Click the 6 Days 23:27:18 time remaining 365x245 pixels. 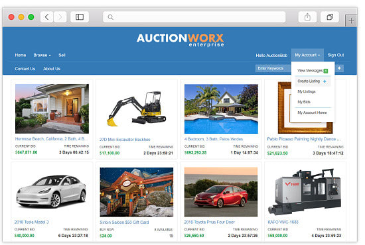73,236
